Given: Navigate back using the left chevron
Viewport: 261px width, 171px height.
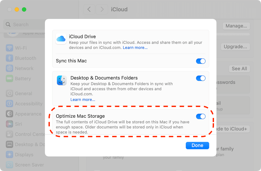Looking at the screenshot, I should (x=89, y=9).
